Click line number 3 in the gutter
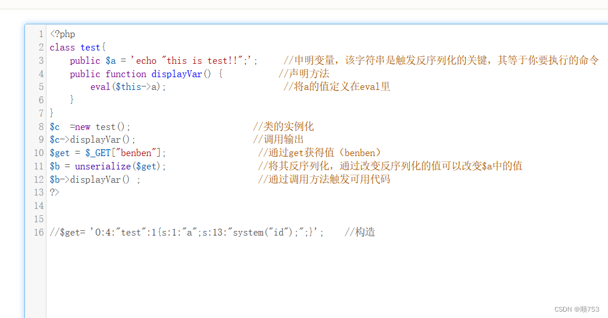Viewport: 608px width, 318px height. click(x=41, y=60)
